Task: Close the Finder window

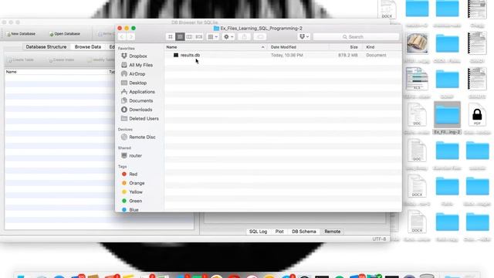Action: pos(120,28)
